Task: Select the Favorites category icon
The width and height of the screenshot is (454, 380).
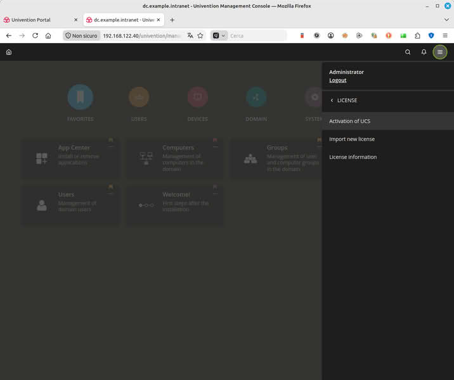Action: click(x=80, y=97)
